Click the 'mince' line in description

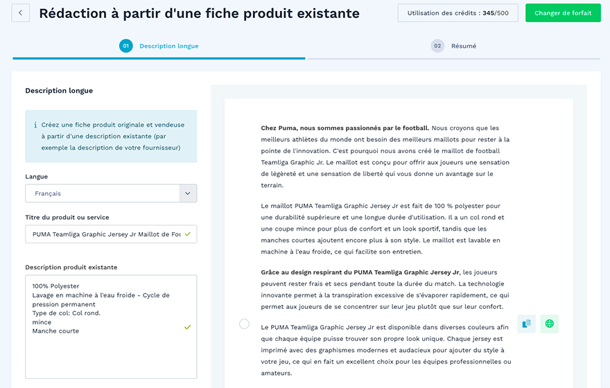pyautogui.click(x=42, y=322)
